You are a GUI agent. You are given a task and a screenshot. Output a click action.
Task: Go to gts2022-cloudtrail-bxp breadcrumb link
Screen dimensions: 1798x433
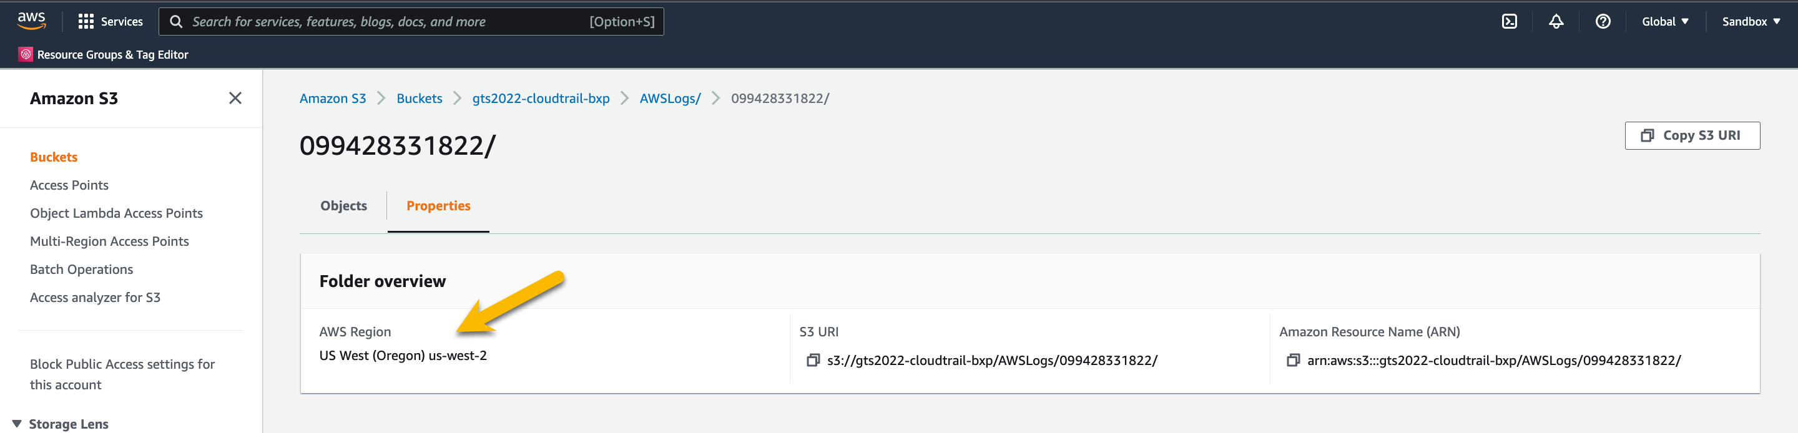pos(540,99)
